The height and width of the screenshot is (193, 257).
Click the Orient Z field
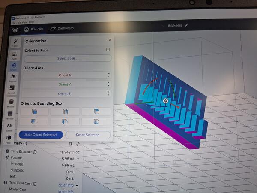[x=64, y=93]
